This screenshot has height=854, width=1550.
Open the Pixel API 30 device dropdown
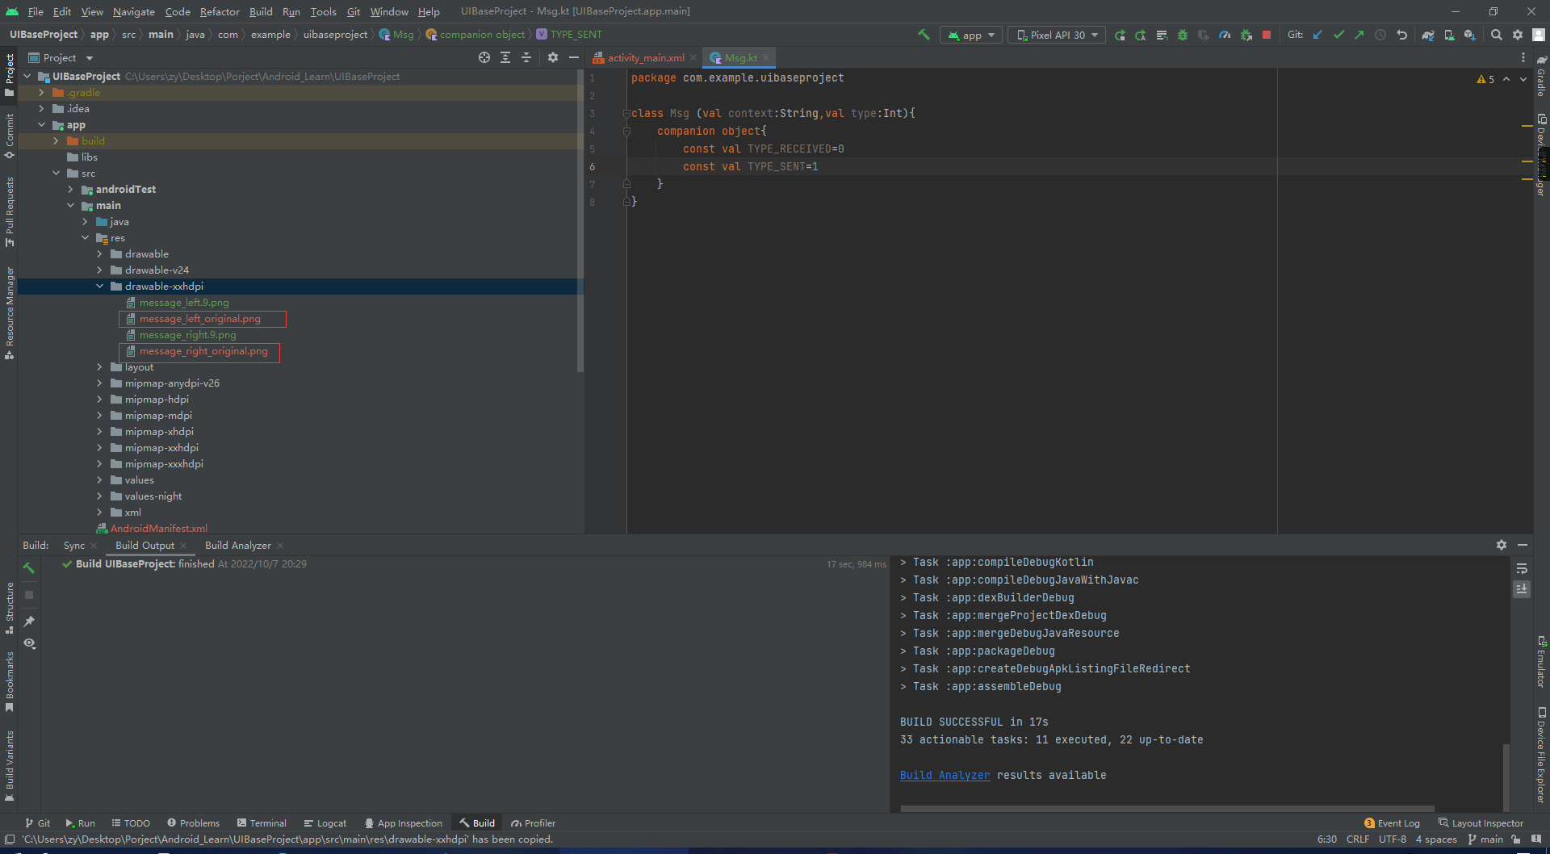(1057, 35)
